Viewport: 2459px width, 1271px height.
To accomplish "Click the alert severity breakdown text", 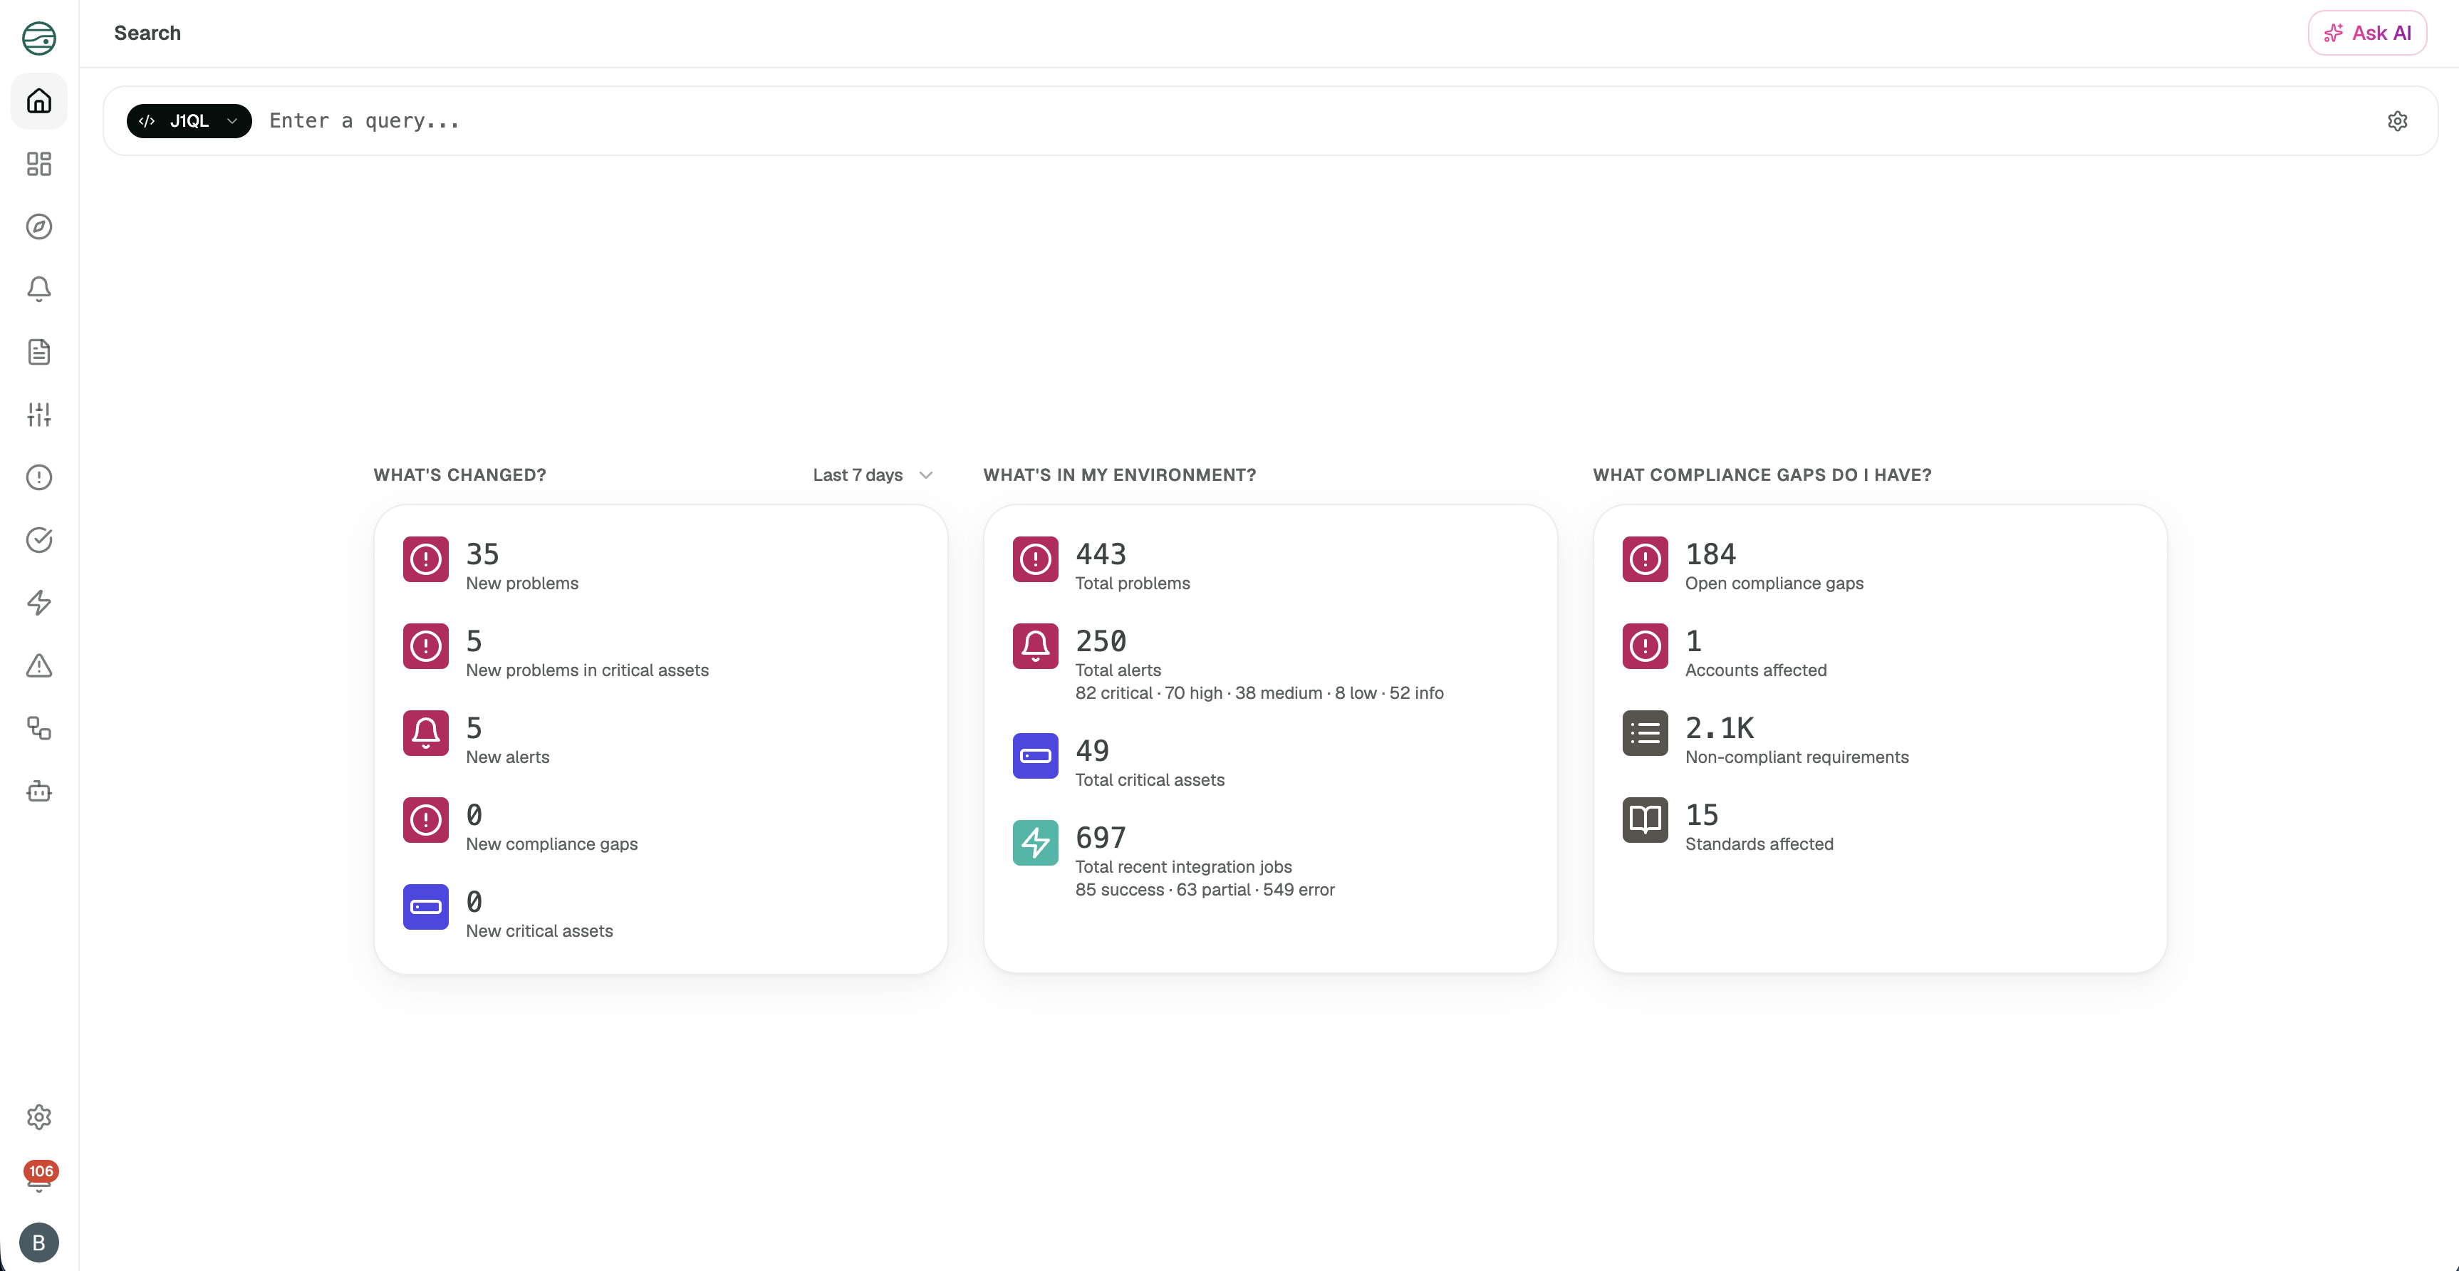I will coord(1259,693).
